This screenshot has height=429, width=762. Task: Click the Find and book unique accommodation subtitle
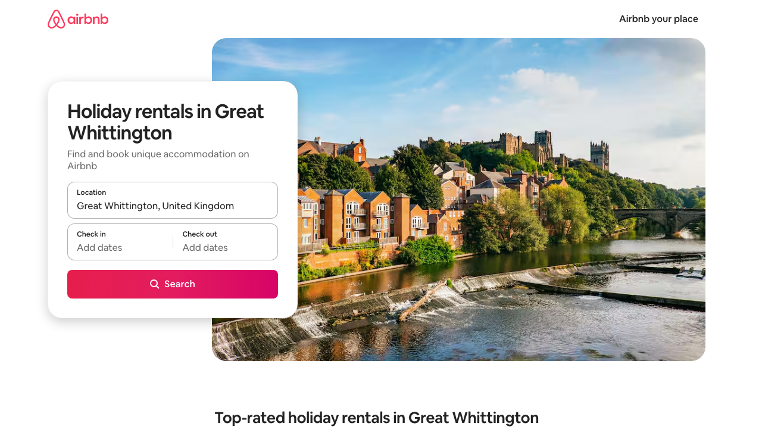pos(158,160)
